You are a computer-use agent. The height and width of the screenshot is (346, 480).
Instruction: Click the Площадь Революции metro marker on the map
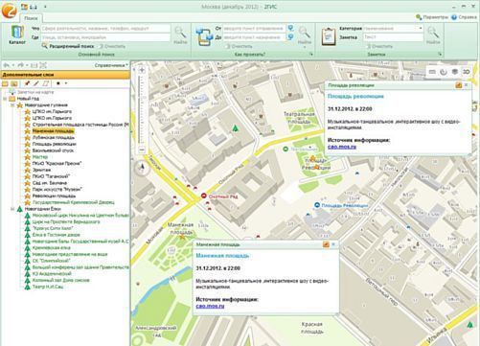(317, 205)
